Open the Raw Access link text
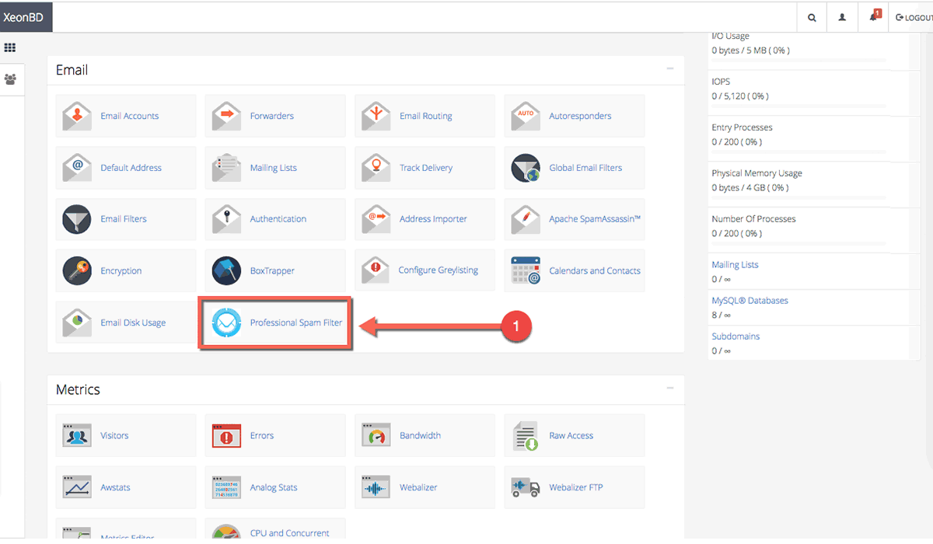 (x=571, y=436)
